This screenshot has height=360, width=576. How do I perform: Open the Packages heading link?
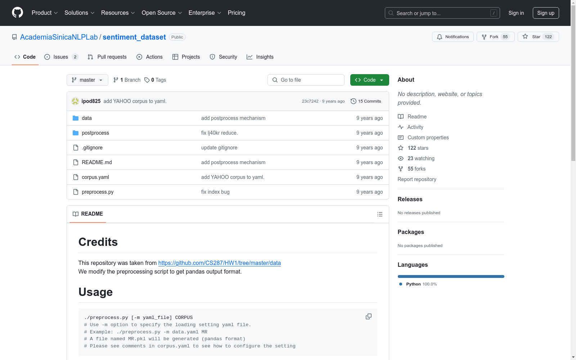tap(411, 232)
